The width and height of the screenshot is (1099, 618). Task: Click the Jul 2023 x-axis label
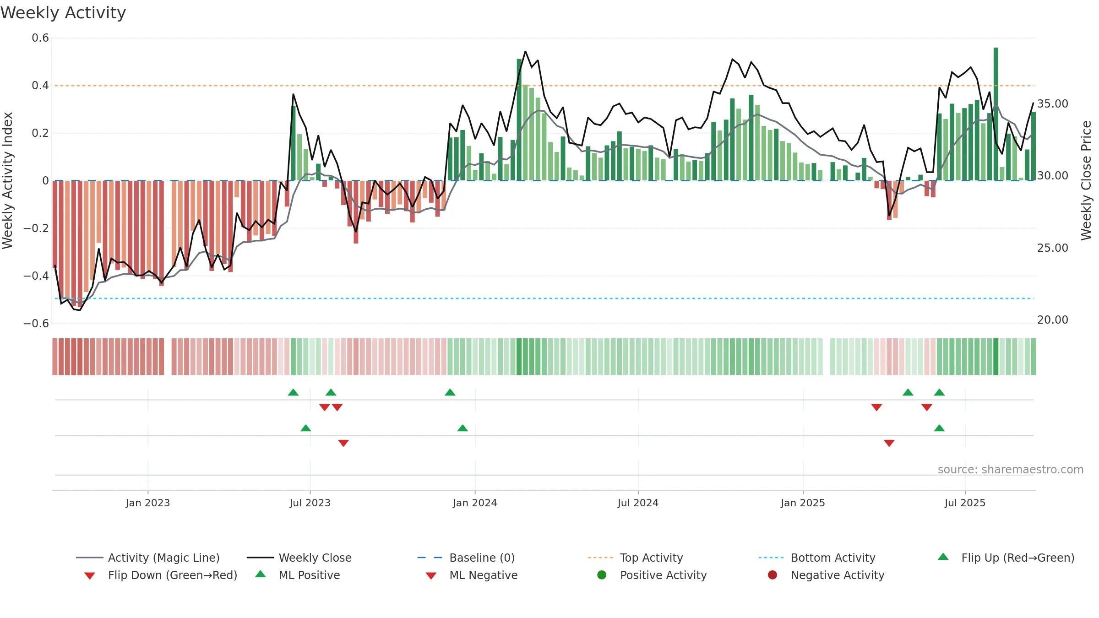point(310,503)
